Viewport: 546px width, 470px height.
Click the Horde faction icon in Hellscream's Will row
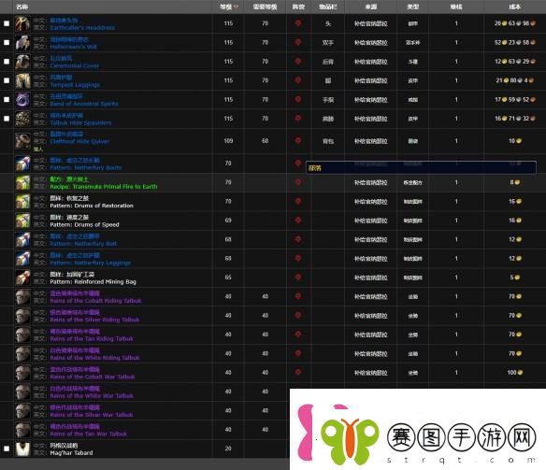pos(297,42)
